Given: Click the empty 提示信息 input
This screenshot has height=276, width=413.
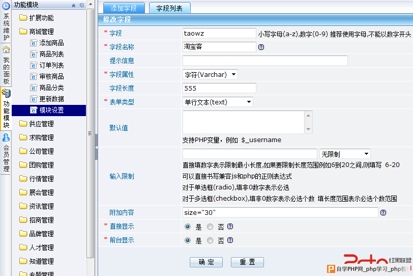Looking at the screenshot, I should 265,61.
